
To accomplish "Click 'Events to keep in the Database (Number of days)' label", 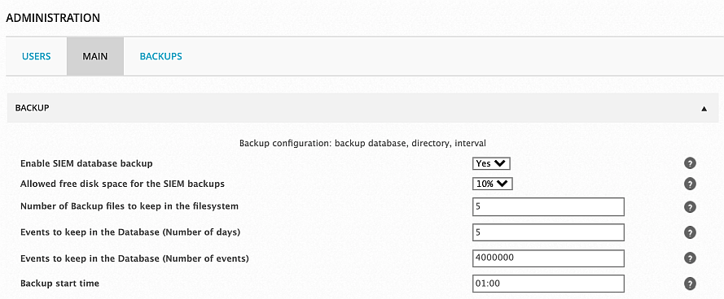I will [x=130, y=232].
